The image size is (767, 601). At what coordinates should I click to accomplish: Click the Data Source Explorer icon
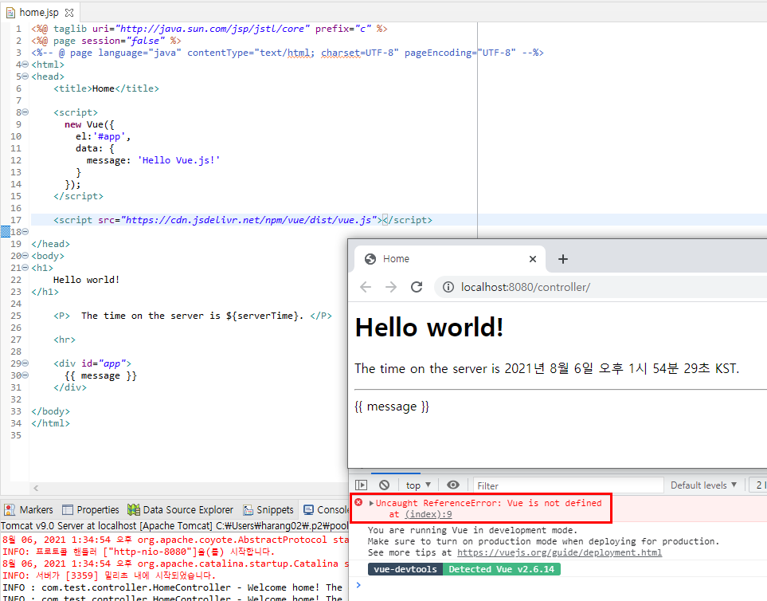pyautogui.click(x=134, y=510)
